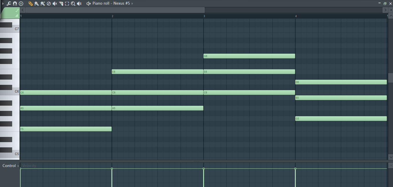Open the Piano roll main menu arrow
The width and height of the screenshot is (393, 187).
click(x=3, y=4)
